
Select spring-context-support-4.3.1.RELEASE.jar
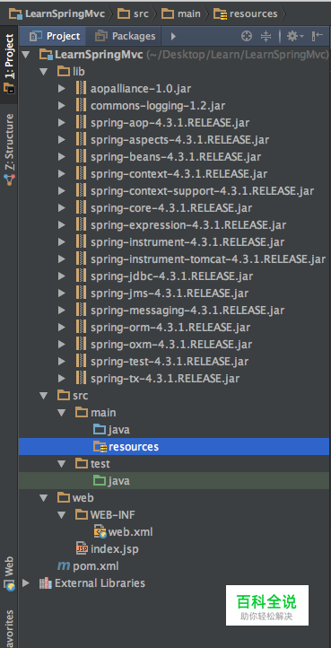(x=202, y=191)
